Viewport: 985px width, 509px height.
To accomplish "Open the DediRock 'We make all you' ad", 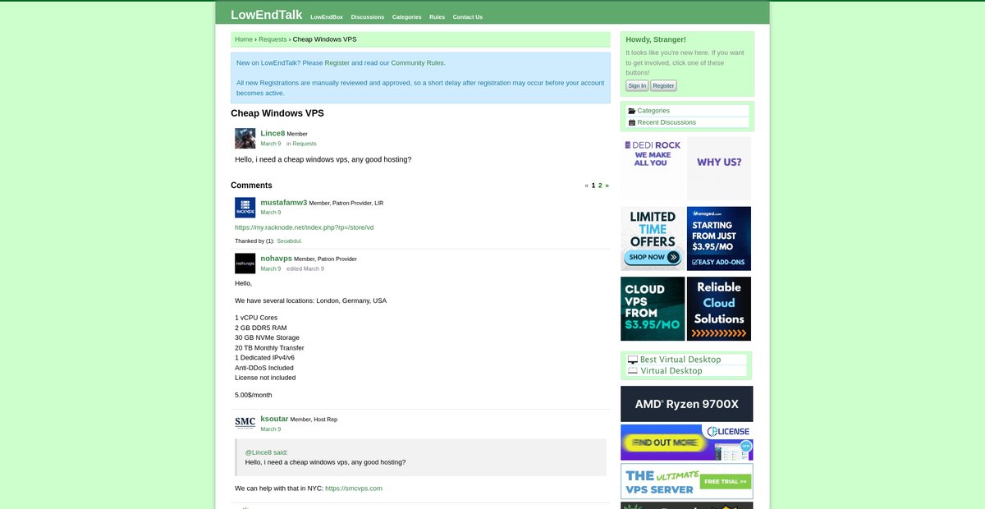I will [653, 168].
